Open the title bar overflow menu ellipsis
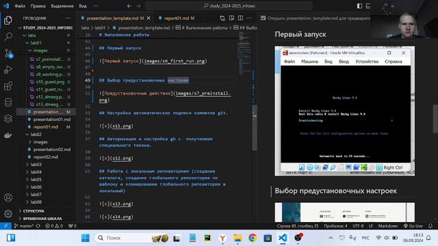The height and width of the screenshot is (246, 438). tap(96, 6)
